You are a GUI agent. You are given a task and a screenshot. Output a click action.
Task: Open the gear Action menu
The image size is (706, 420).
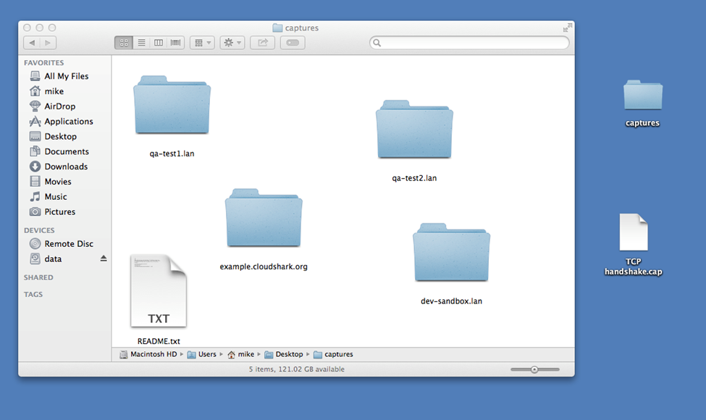232,43
